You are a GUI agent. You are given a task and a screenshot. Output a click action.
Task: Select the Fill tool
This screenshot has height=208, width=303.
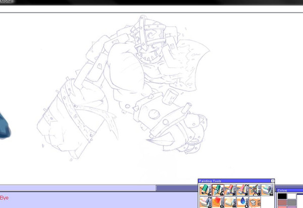[254, 202]
